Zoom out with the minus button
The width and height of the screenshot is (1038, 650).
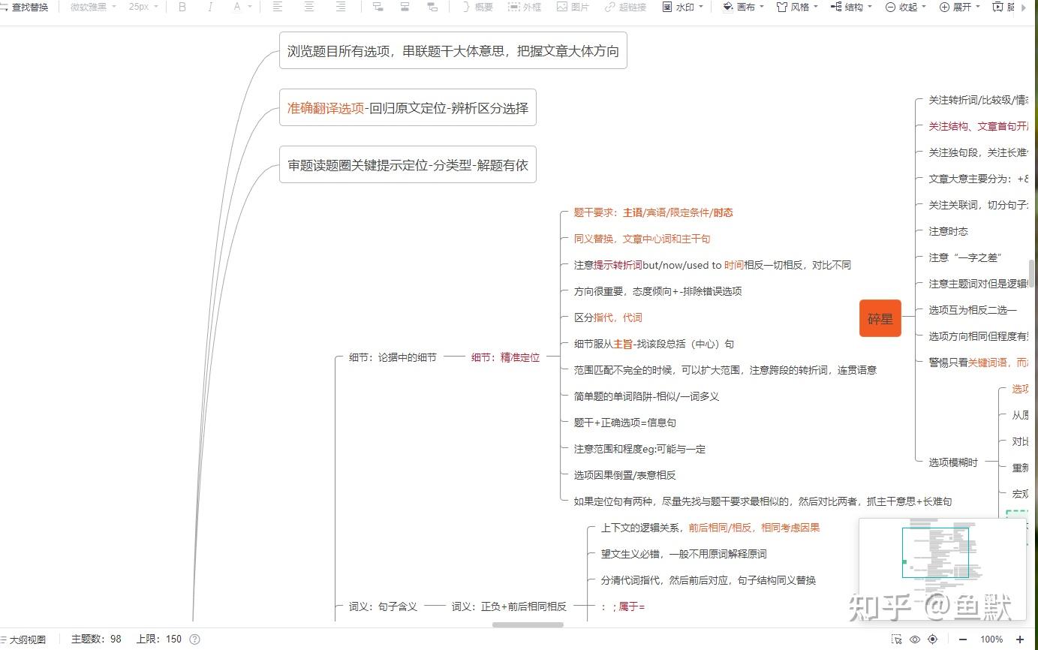pyautogui.click(x=963, y=639)
